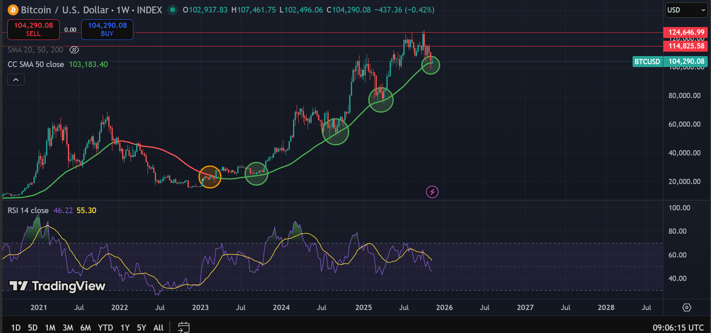The height and width of the screenshot is (333, 711).
Task: Open chart settings gear icon
Action: (686, 308)
